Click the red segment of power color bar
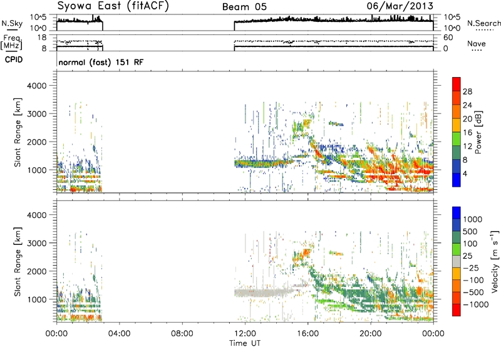 (457, 83)
